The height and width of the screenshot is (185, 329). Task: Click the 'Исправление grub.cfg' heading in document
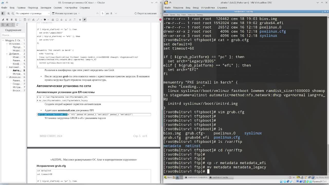pos(51,166)
